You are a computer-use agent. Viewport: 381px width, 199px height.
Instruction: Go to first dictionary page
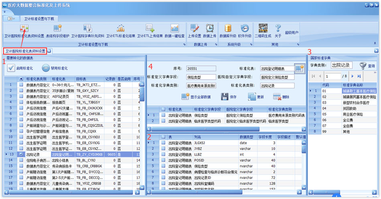313,76
